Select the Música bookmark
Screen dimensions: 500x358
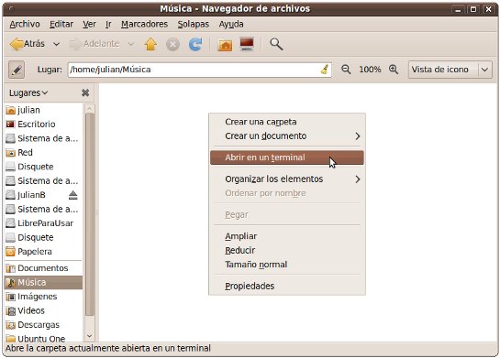pyautogui.click(x=44, y=282)
